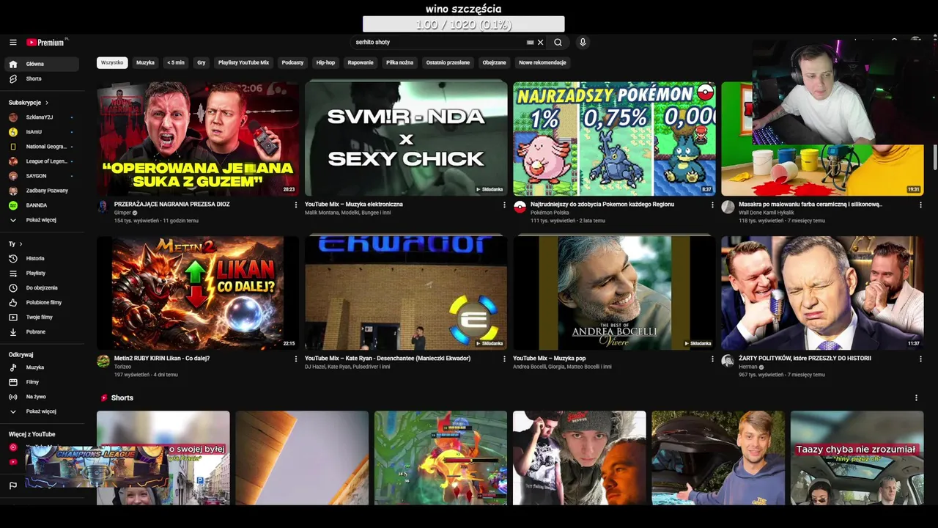Open Zadbany Pozwany subscription channel
Screen dimensions: 938x528
[43, 191]
